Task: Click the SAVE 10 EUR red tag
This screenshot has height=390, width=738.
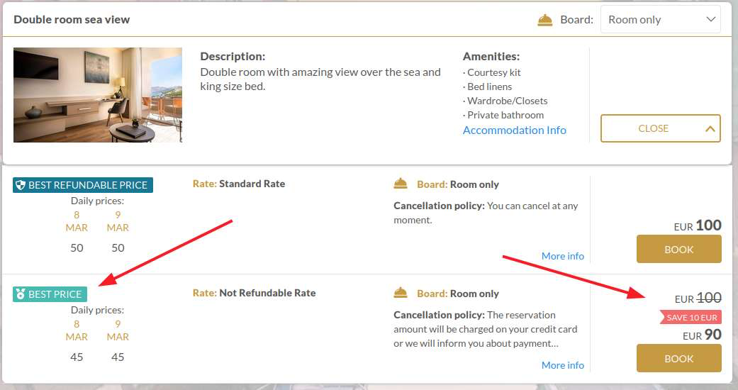Action: coord(691,318)
